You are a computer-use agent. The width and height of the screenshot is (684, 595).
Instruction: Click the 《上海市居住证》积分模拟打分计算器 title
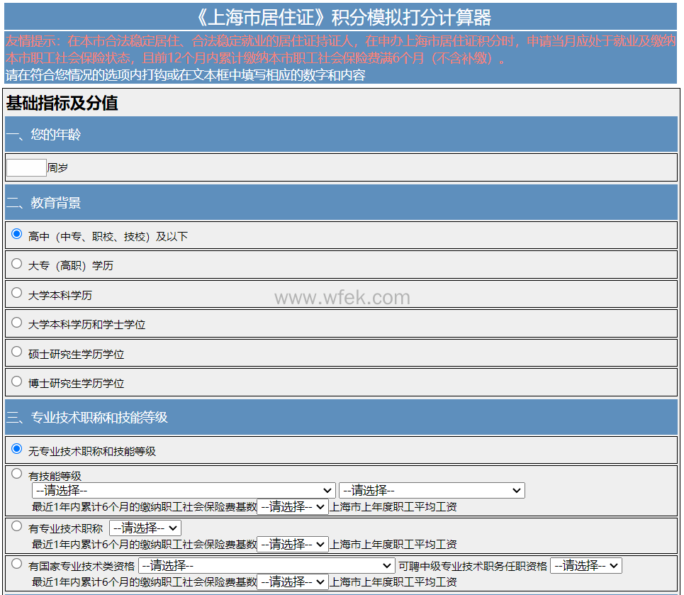[342, 17]
